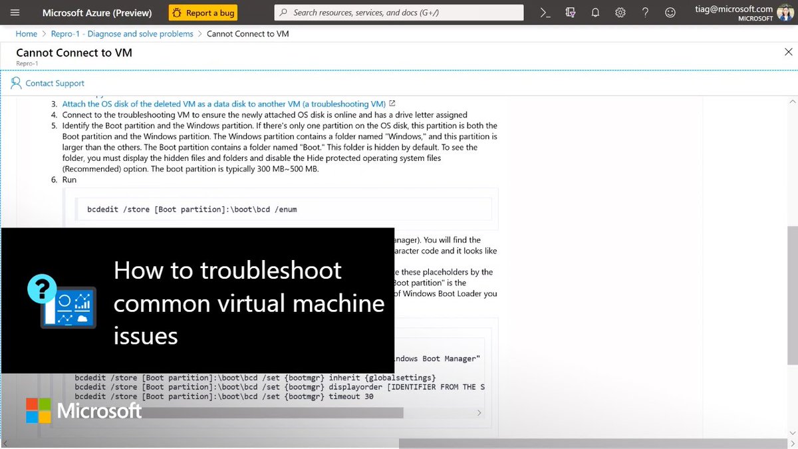
Task: Click the Cannot Connect to VM heading
Action: tap(74, 53)
